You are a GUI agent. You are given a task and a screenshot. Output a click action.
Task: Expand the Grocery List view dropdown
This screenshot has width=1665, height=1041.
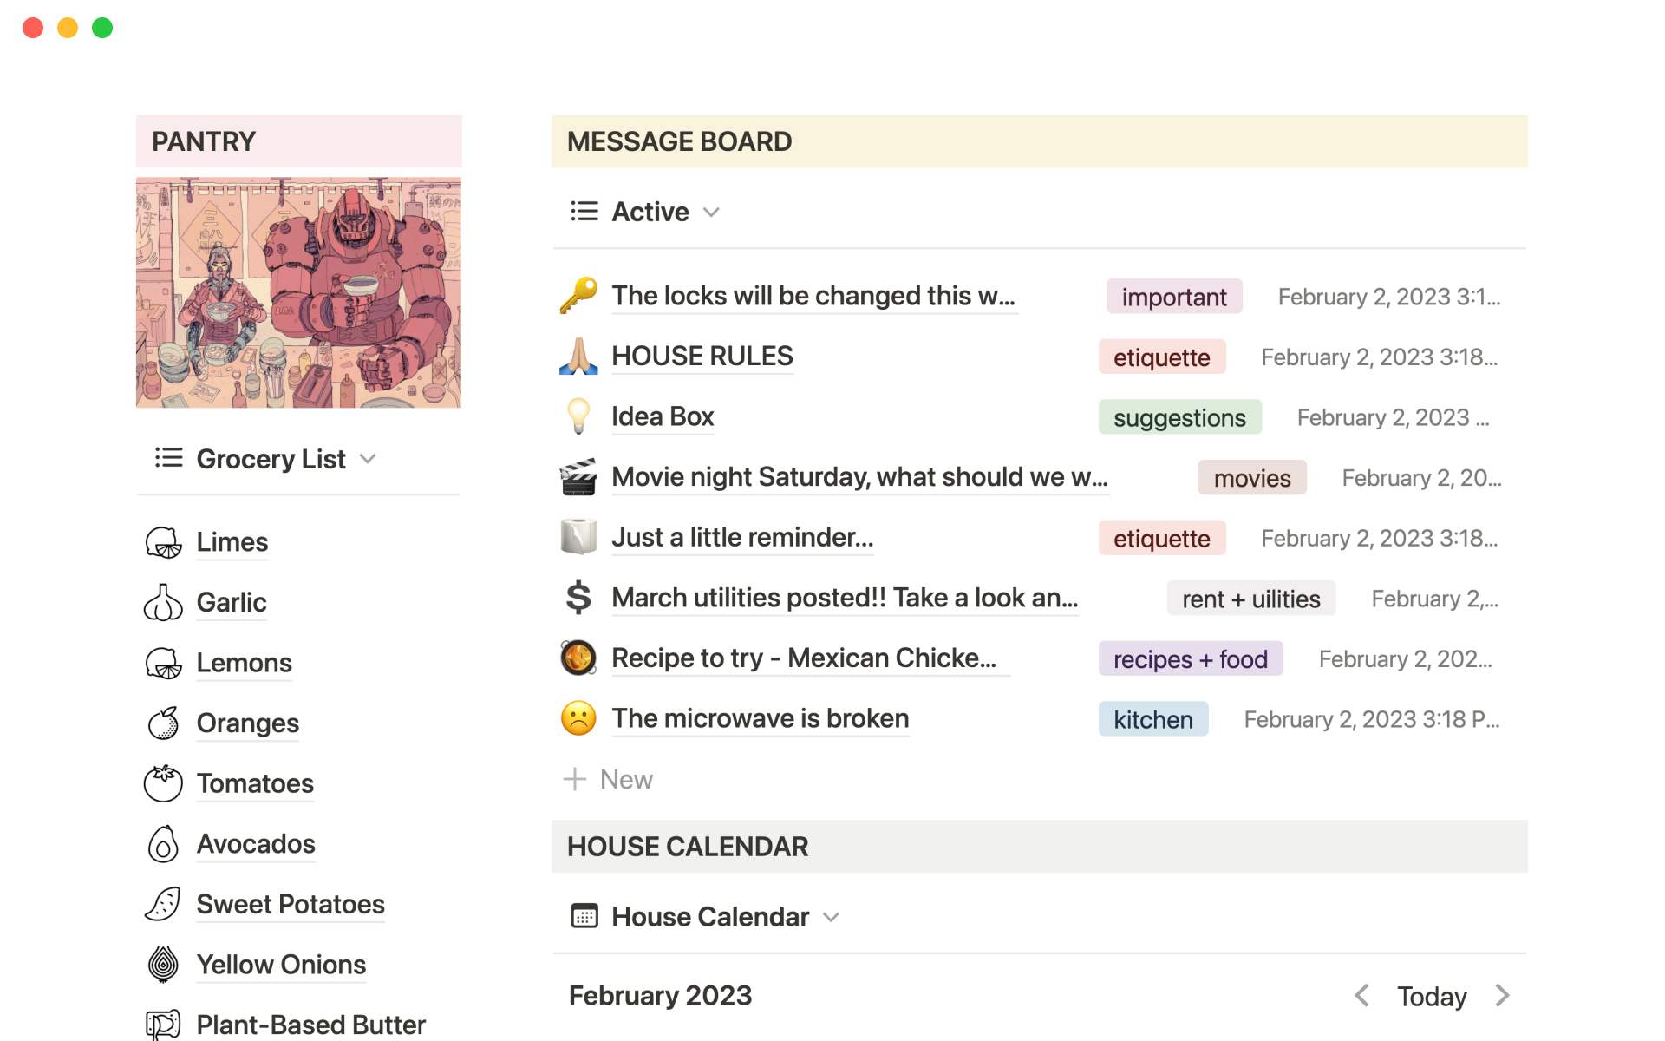368,459
